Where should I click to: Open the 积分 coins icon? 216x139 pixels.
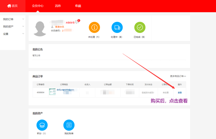42,125
